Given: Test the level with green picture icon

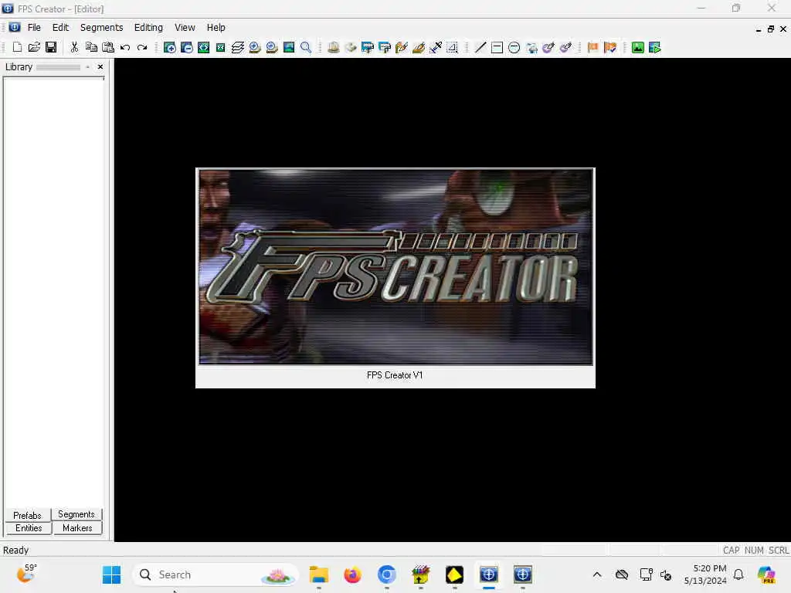Looking at the screenshot, I should click(637, 47).
